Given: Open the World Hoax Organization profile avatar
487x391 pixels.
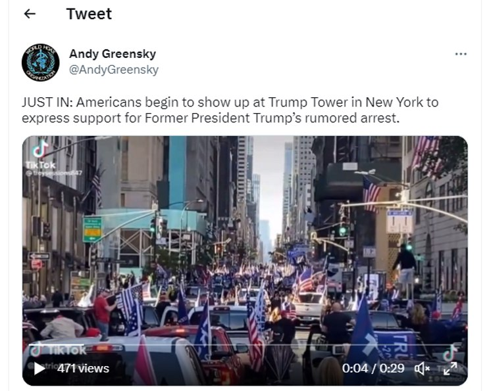Looking at the screenshot, I should 40,62.
